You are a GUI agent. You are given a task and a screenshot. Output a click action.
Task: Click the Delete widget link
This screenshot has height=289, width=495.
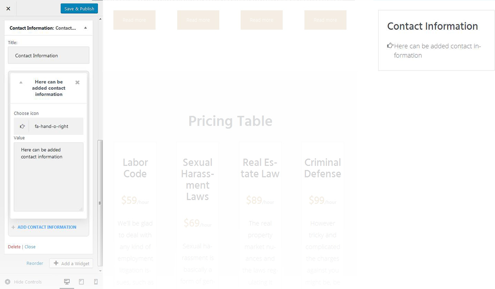(14, 247)
